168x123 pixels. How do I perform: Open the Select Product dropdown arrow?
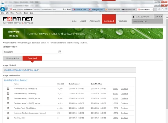(60, 52)
